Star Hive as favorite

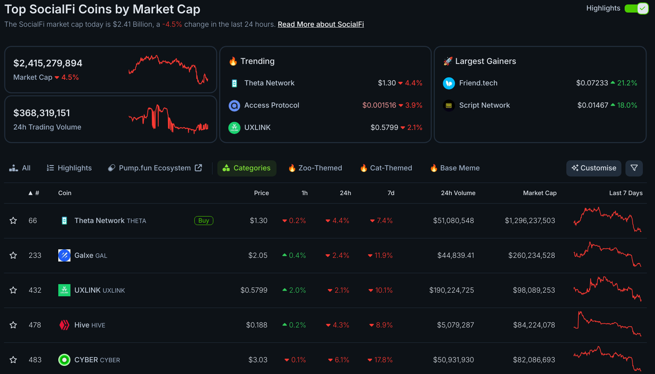click(x=13, y=325)
